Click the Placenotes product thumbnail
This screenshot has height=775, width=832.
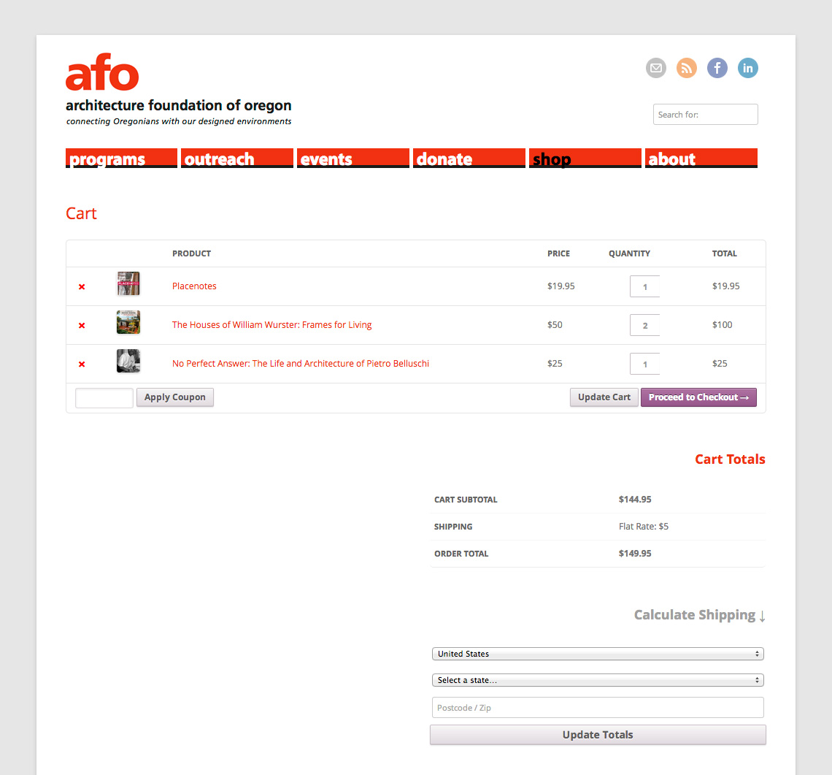128,284
